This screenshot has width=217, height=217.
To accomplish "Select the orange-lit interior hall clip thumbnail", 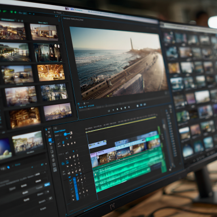I will [x=51, y=73].
